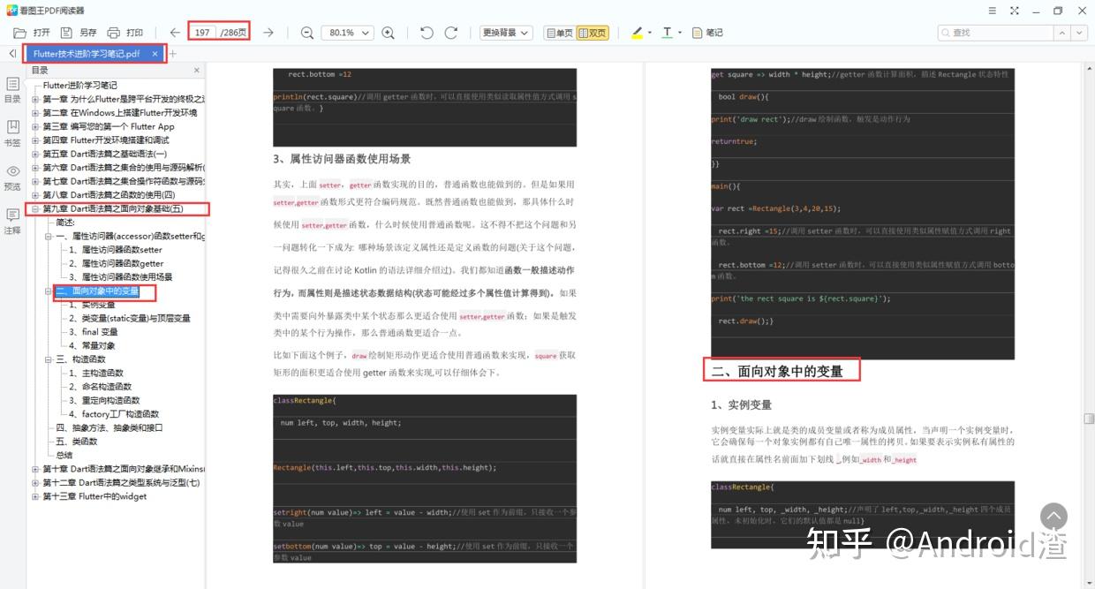Open the 注释 annotations sidebar panel

point(12,221)
